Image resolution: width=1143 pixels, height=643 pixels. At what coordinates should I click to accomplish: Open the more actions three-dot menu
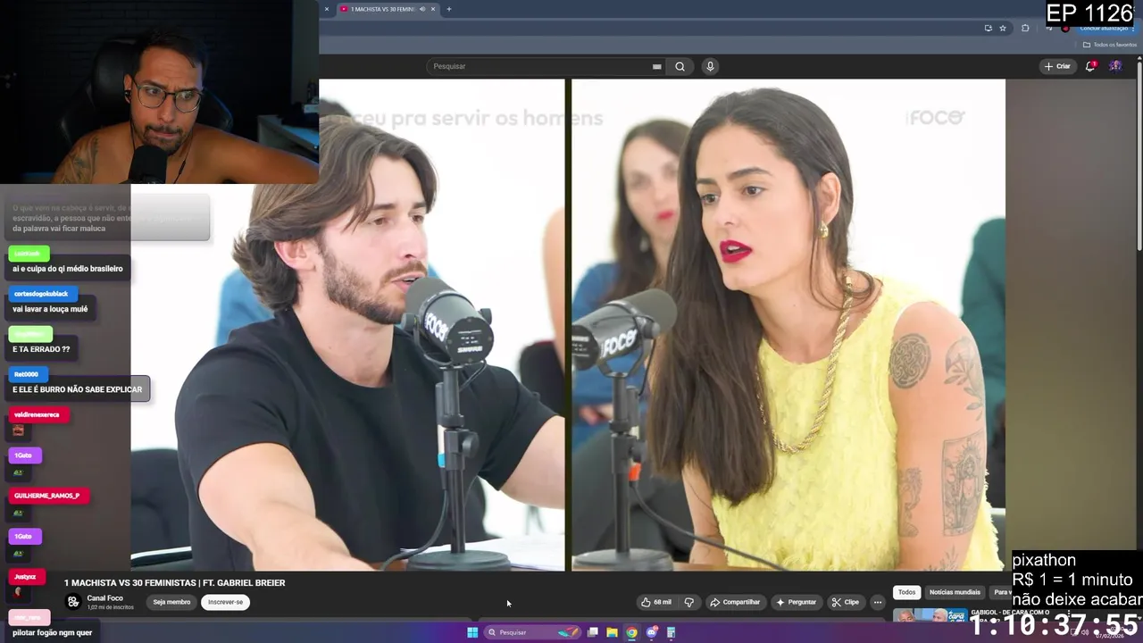(878, 602)
